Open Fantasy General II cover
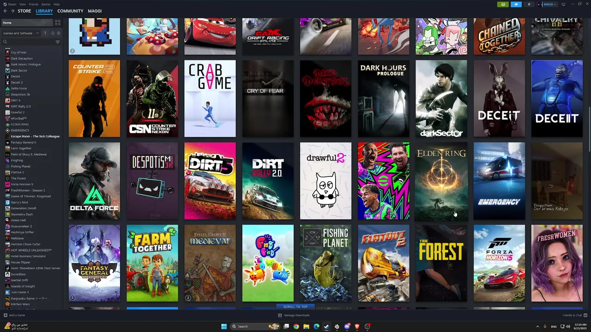Viewport: 591px width, 332px height. click(x=94, y=263)
